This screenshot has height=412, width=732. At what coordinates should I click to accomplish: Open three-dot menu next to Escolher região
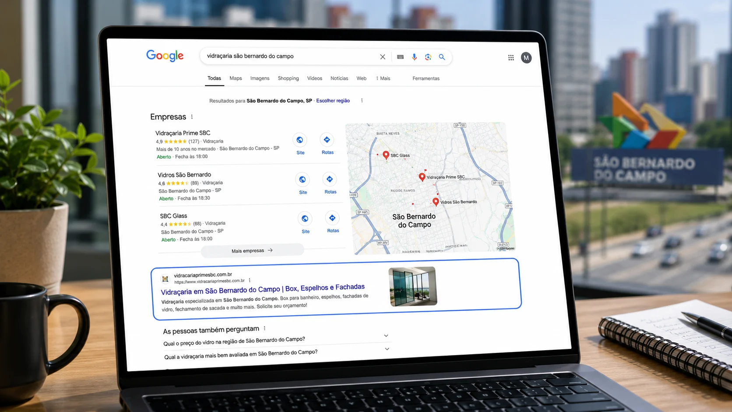(362, 101)
